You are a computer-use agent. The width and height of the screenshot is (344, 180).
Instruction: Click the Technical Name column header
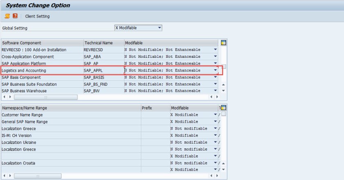(103, 43)
